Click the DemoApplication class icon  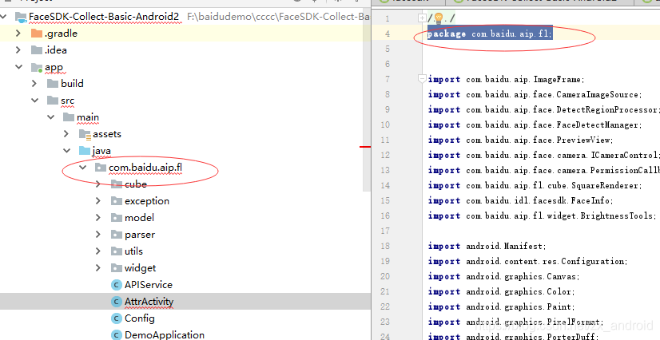click(x=117, y=335)
